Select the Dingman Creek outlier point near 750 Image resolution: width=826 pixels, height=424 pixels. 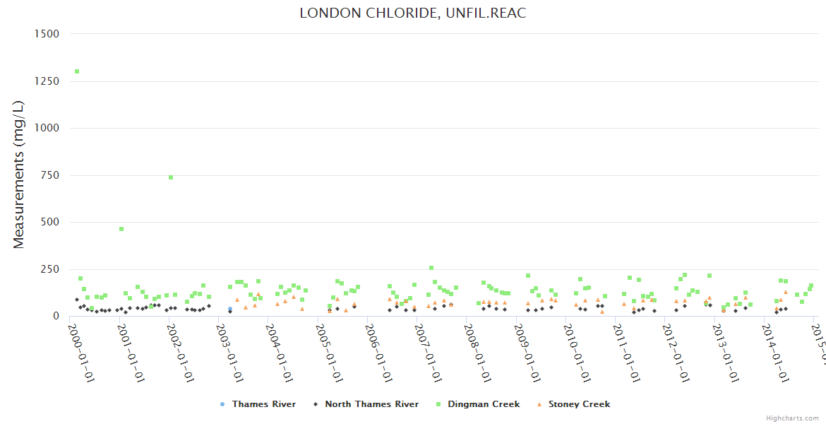(x=171, y=177)
